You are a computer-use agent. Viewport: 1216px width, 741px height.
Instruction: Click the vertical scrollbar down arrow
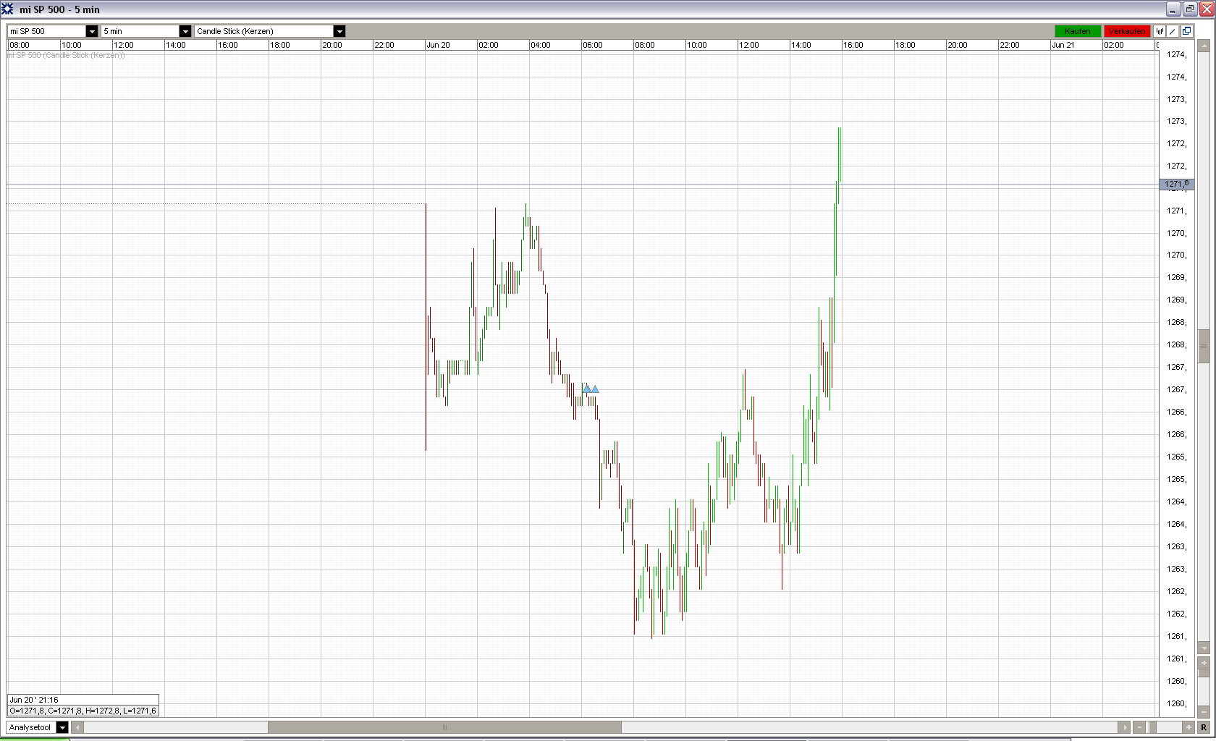(x=1204, y=648)
